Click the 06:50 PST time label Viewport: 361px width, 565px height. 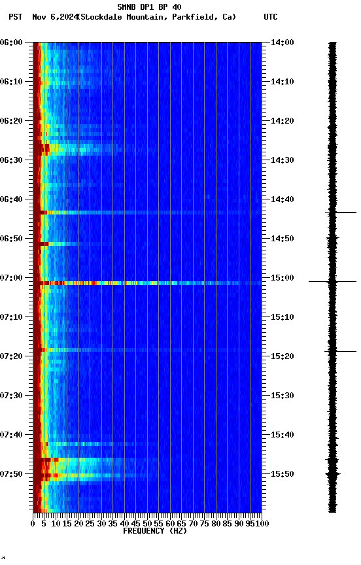pyautogui.click(x=11, y=239)
